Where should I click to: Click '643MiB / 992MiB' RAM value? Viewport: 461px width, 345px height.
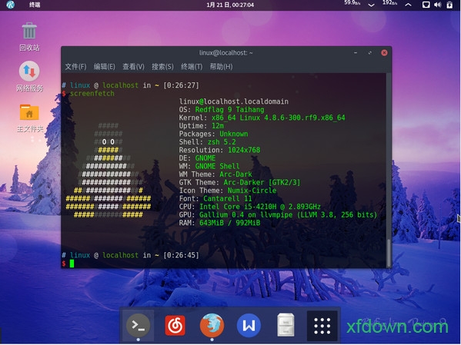click(x=229, y=223)
